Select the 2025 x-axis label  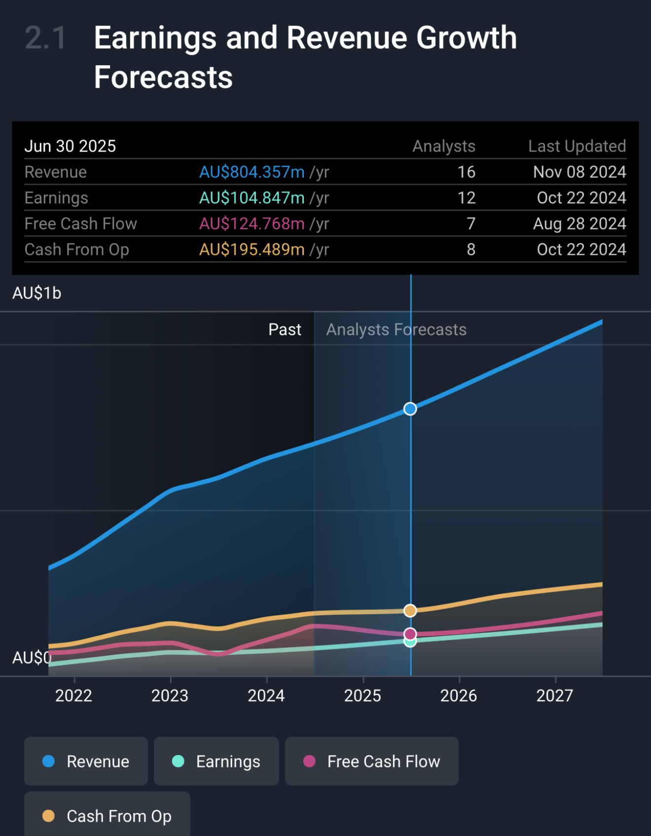[x=362, y=696]
